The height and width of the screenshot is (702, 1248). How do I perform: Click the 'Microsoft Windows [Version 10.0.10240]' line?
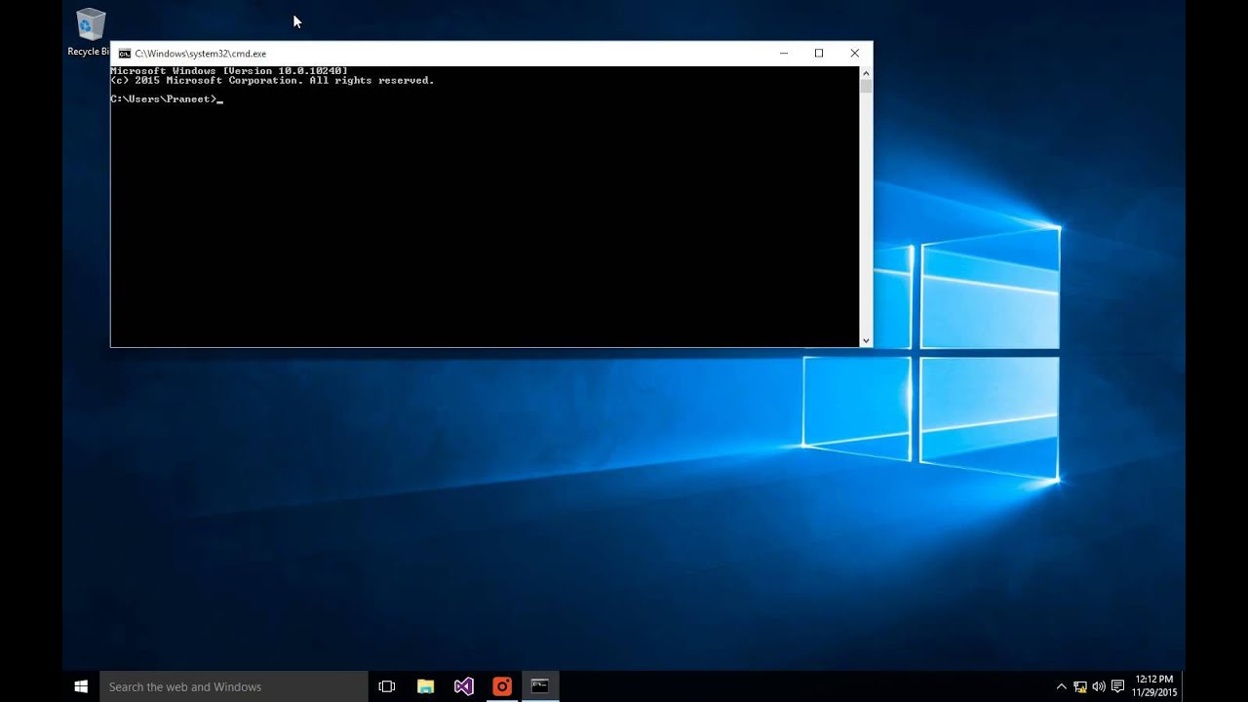point(229,71)
